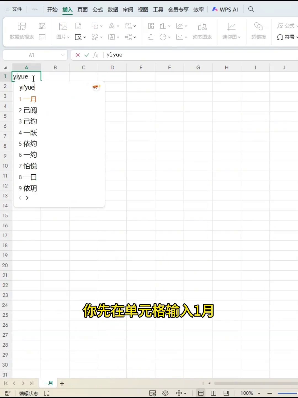Viewport: 298px width, 398px height.
Task: Insert a line chart from the ribbon
Action: coord(180,26)
